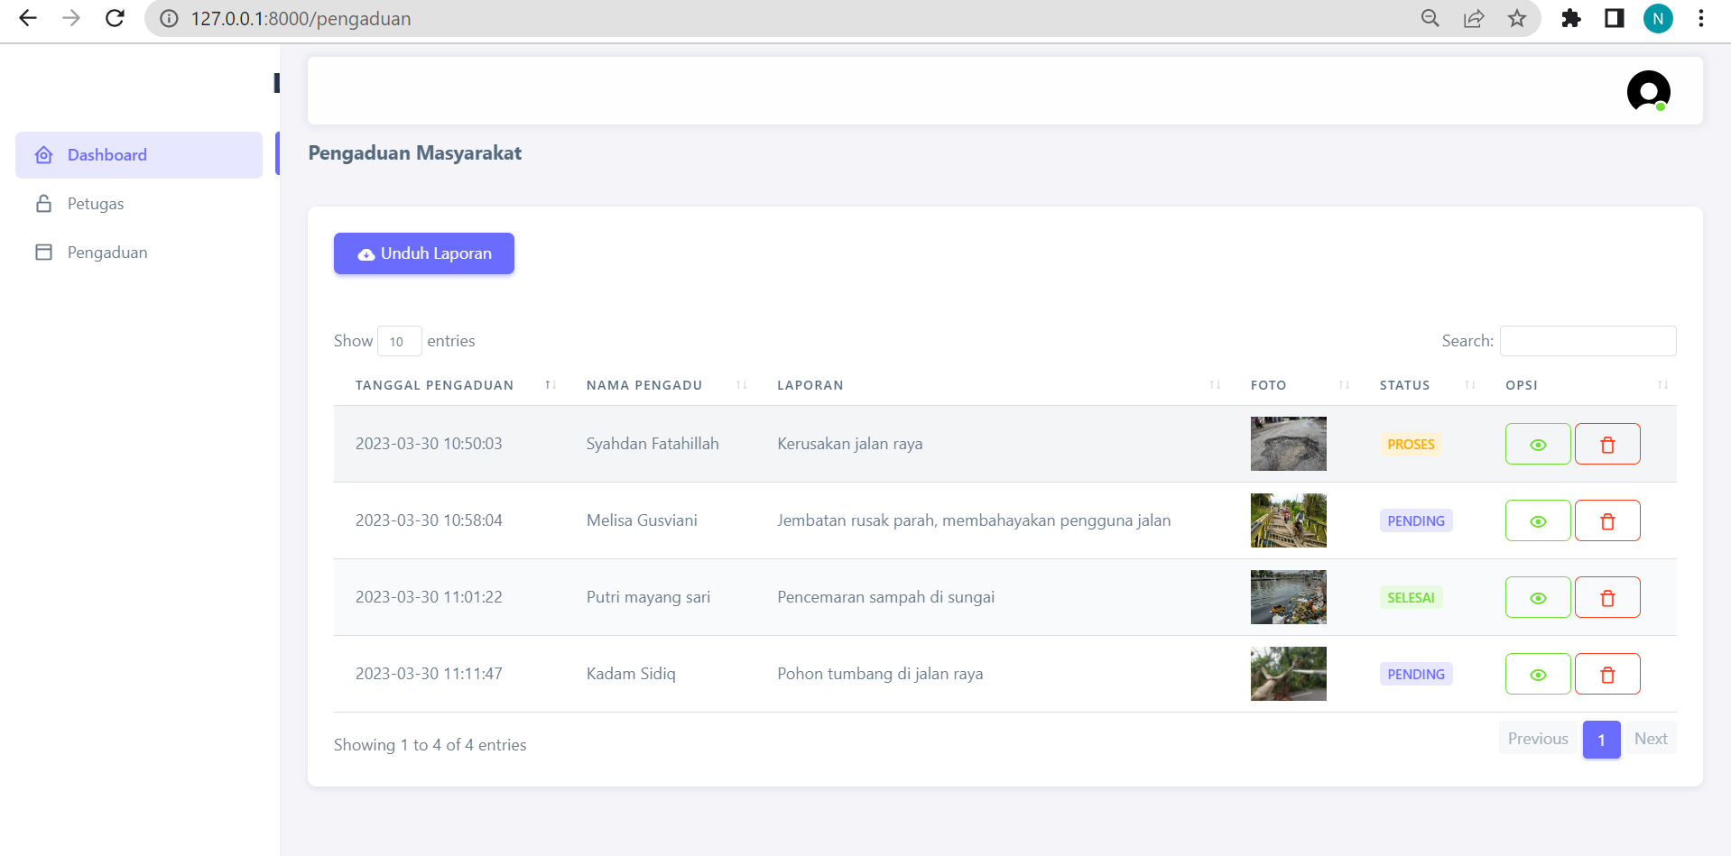
Task: Open Chrome three-dot menu
Action: pyautogui.click(x=1701, y=18)
